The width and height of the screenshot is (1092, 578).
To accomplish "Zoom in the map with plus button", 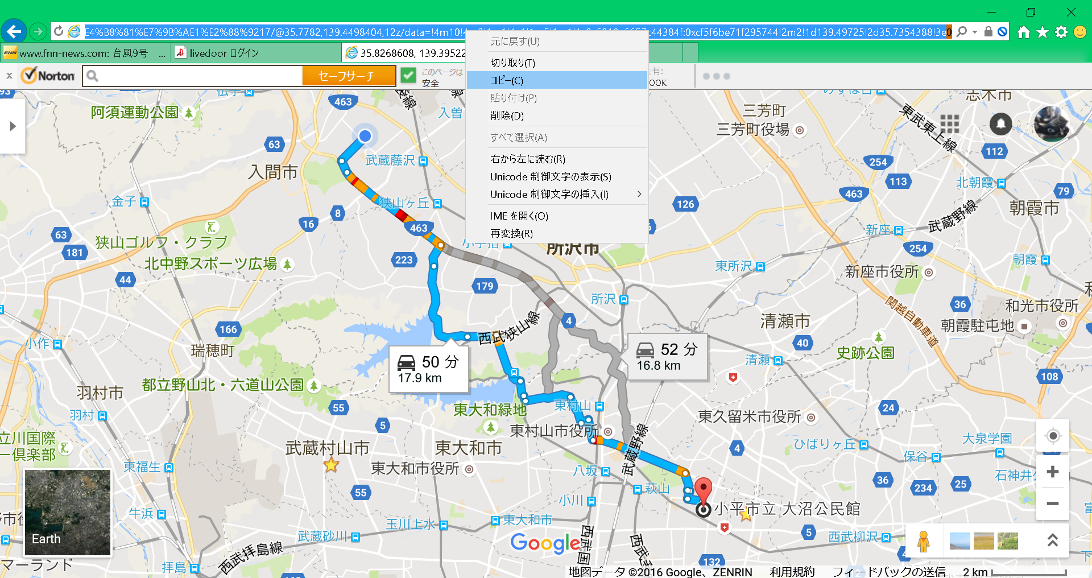I will tap(1053, 472).
